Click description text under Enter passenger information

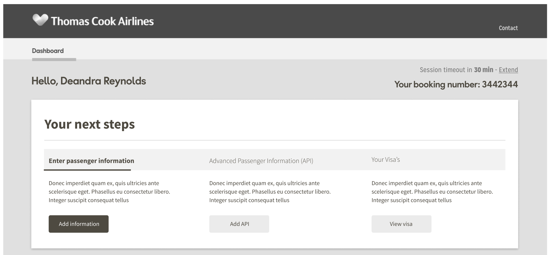click(109, 192)
